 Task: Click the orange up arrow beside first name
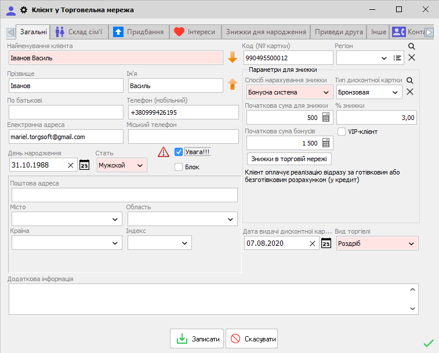pyautogui.click(x=233, y=85)
